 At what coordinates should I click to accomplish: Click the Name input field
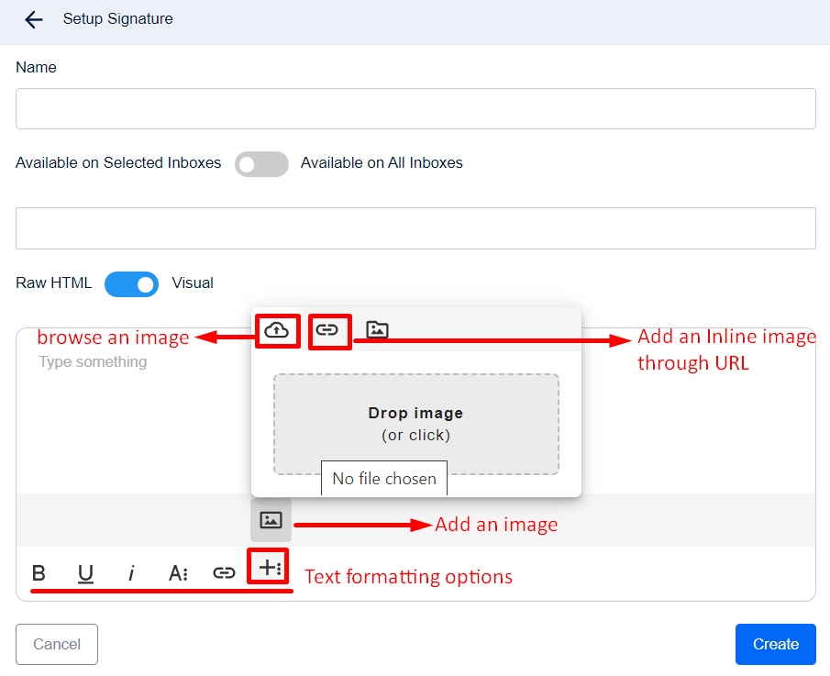[x=415, y=108]
